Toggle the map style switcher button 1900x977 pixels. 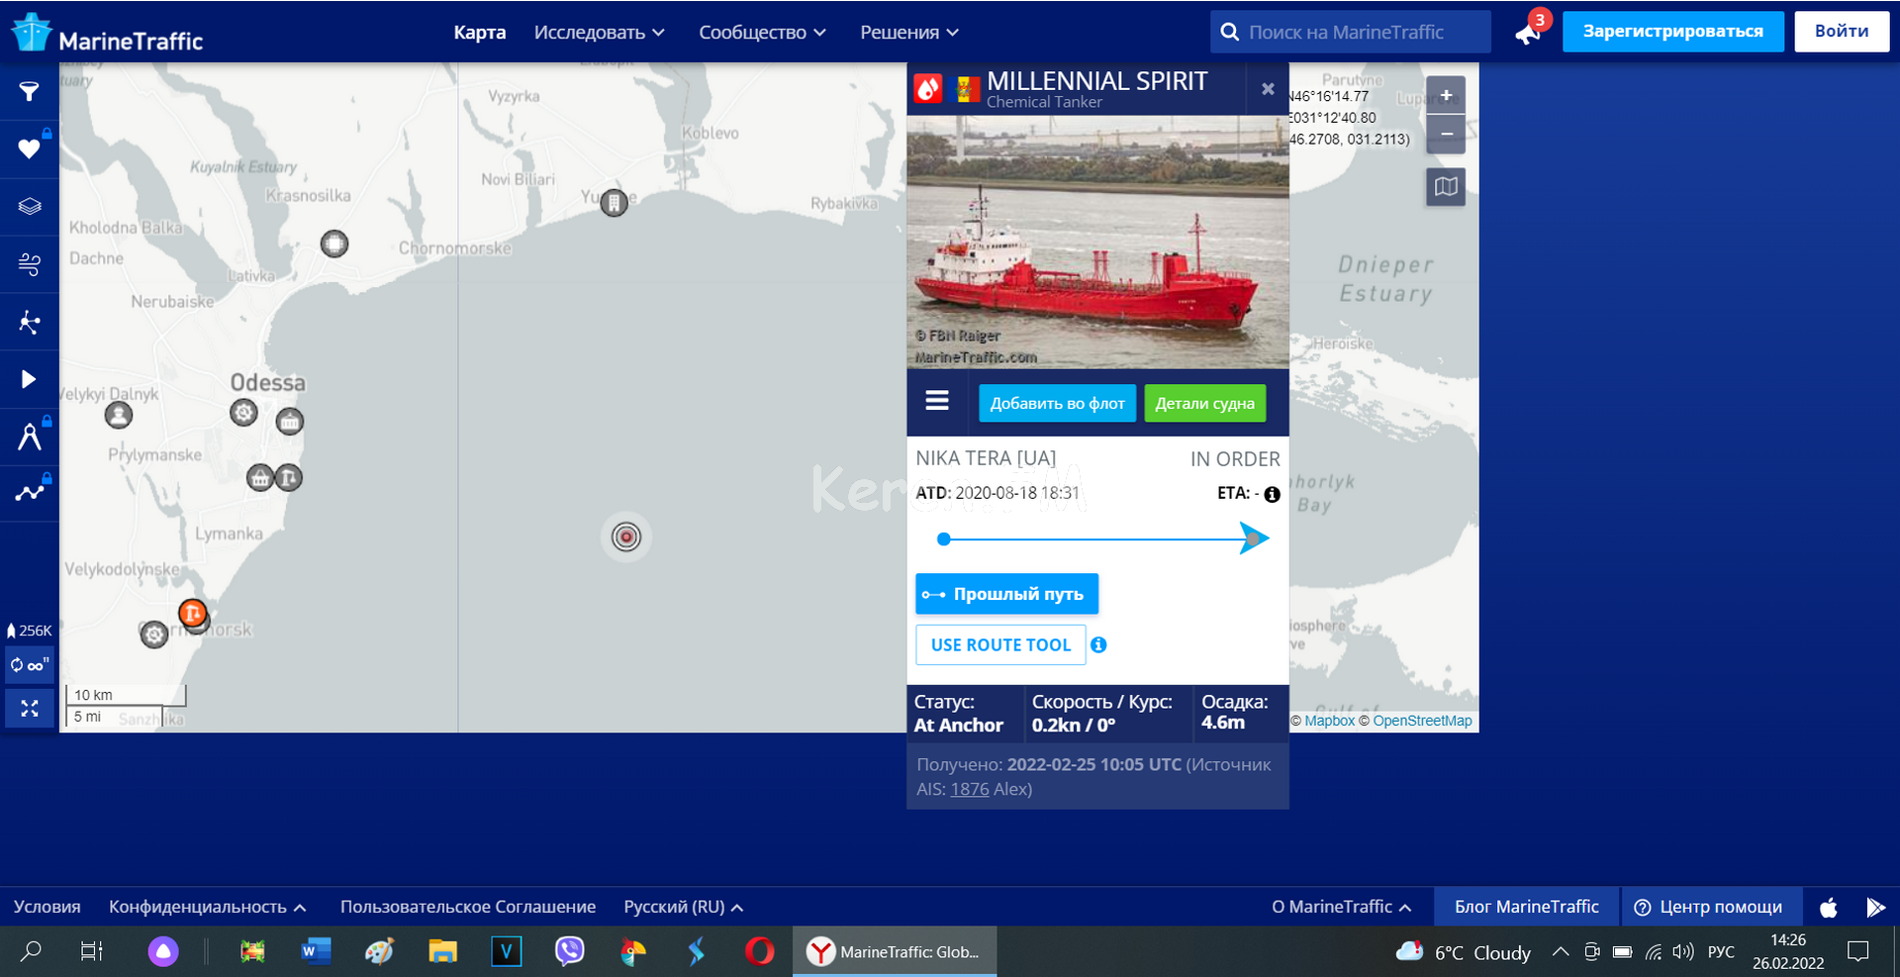(1446, 186)
